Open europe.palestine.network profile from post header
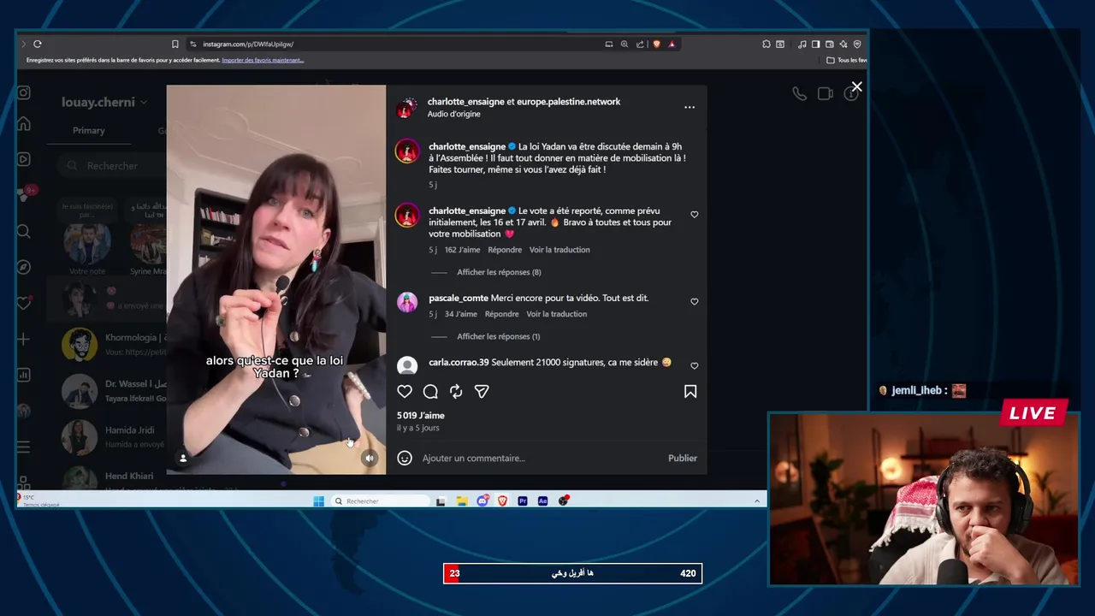The width and height of the screenshot is (1095, 616). tap(568, 101)
